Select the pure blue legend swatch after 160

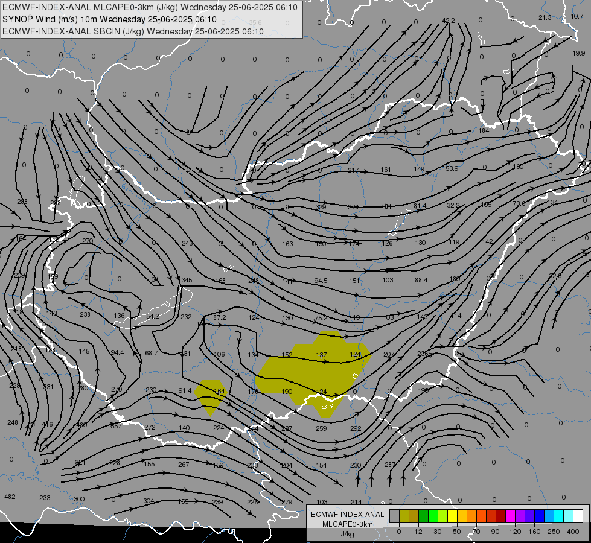tap(539, 516)
